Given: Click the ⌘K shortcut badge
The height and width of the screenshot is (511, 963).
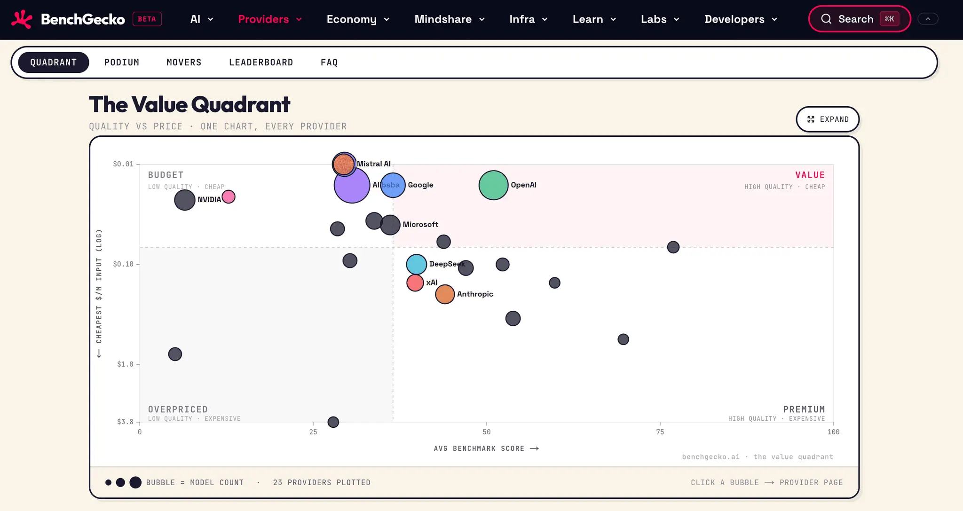Looking at the screenshot, I should coord(890,19).
